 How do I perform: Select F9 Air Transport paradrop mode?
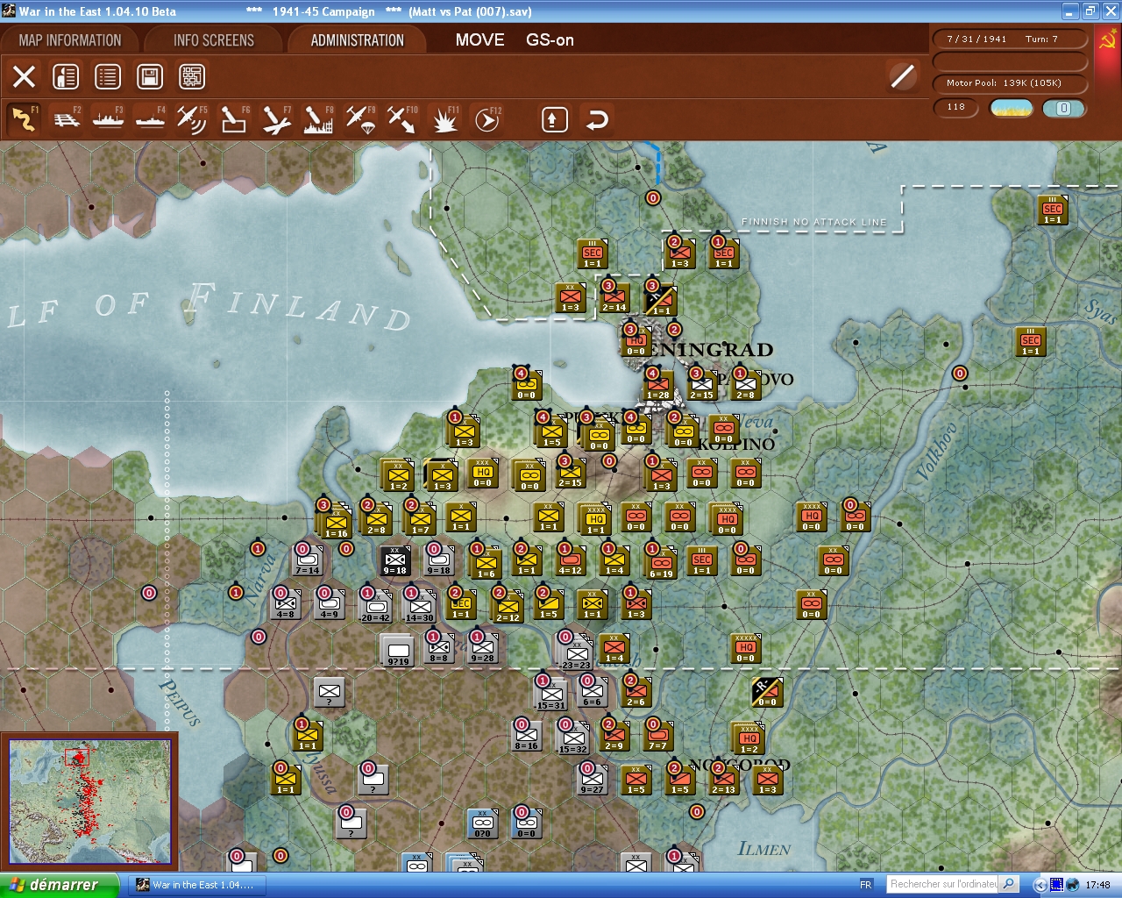(x=360, y=119)
